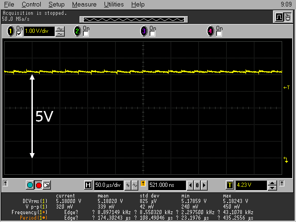The width and height of the screenshot is (296, 222).
Task: Select the Frequency(1) measurement label
Action: pos(29,212)
